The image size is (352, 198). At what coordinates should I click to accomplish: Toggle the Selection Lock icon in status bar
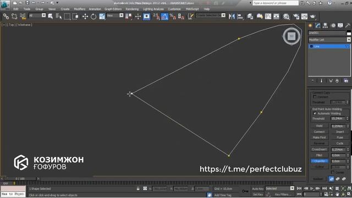pyautogui.click(x=138, y=189)
